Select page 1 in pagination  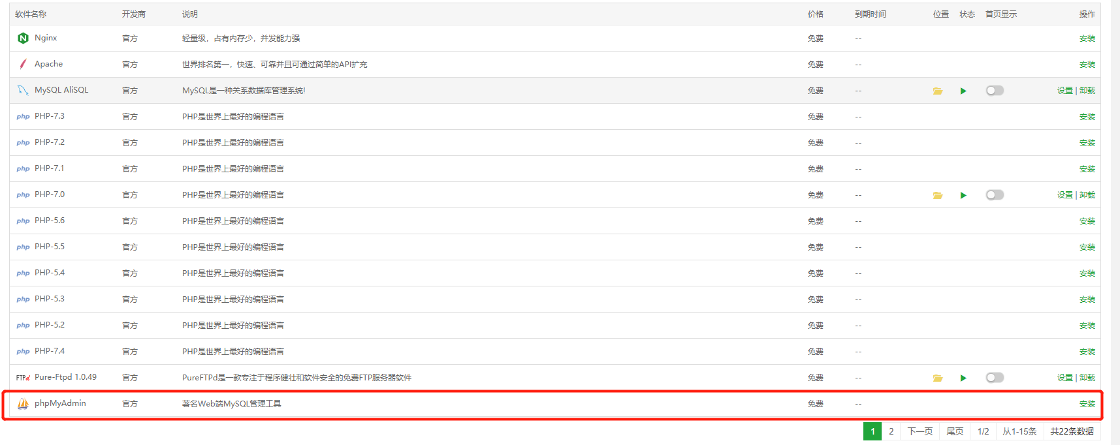872,431
